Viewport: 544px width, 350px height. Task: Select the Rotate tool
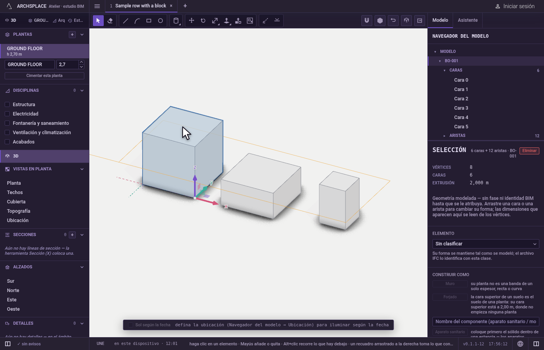pyautogui.click(x=203, y=21)
